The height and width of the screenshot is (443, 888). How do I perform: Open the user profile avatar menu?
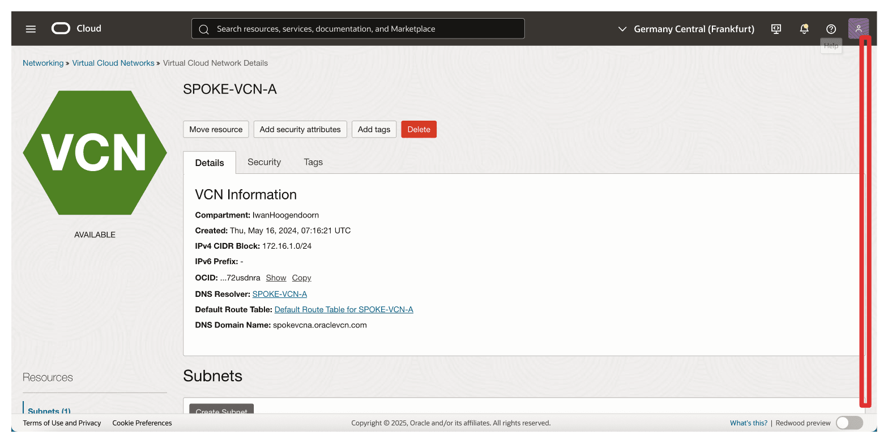coord(858,28)
